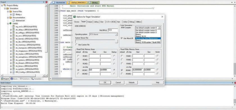Enable NoInit for IRAM1
The image size is (236, 110).
pyautogui.click(x=157, y=70)
